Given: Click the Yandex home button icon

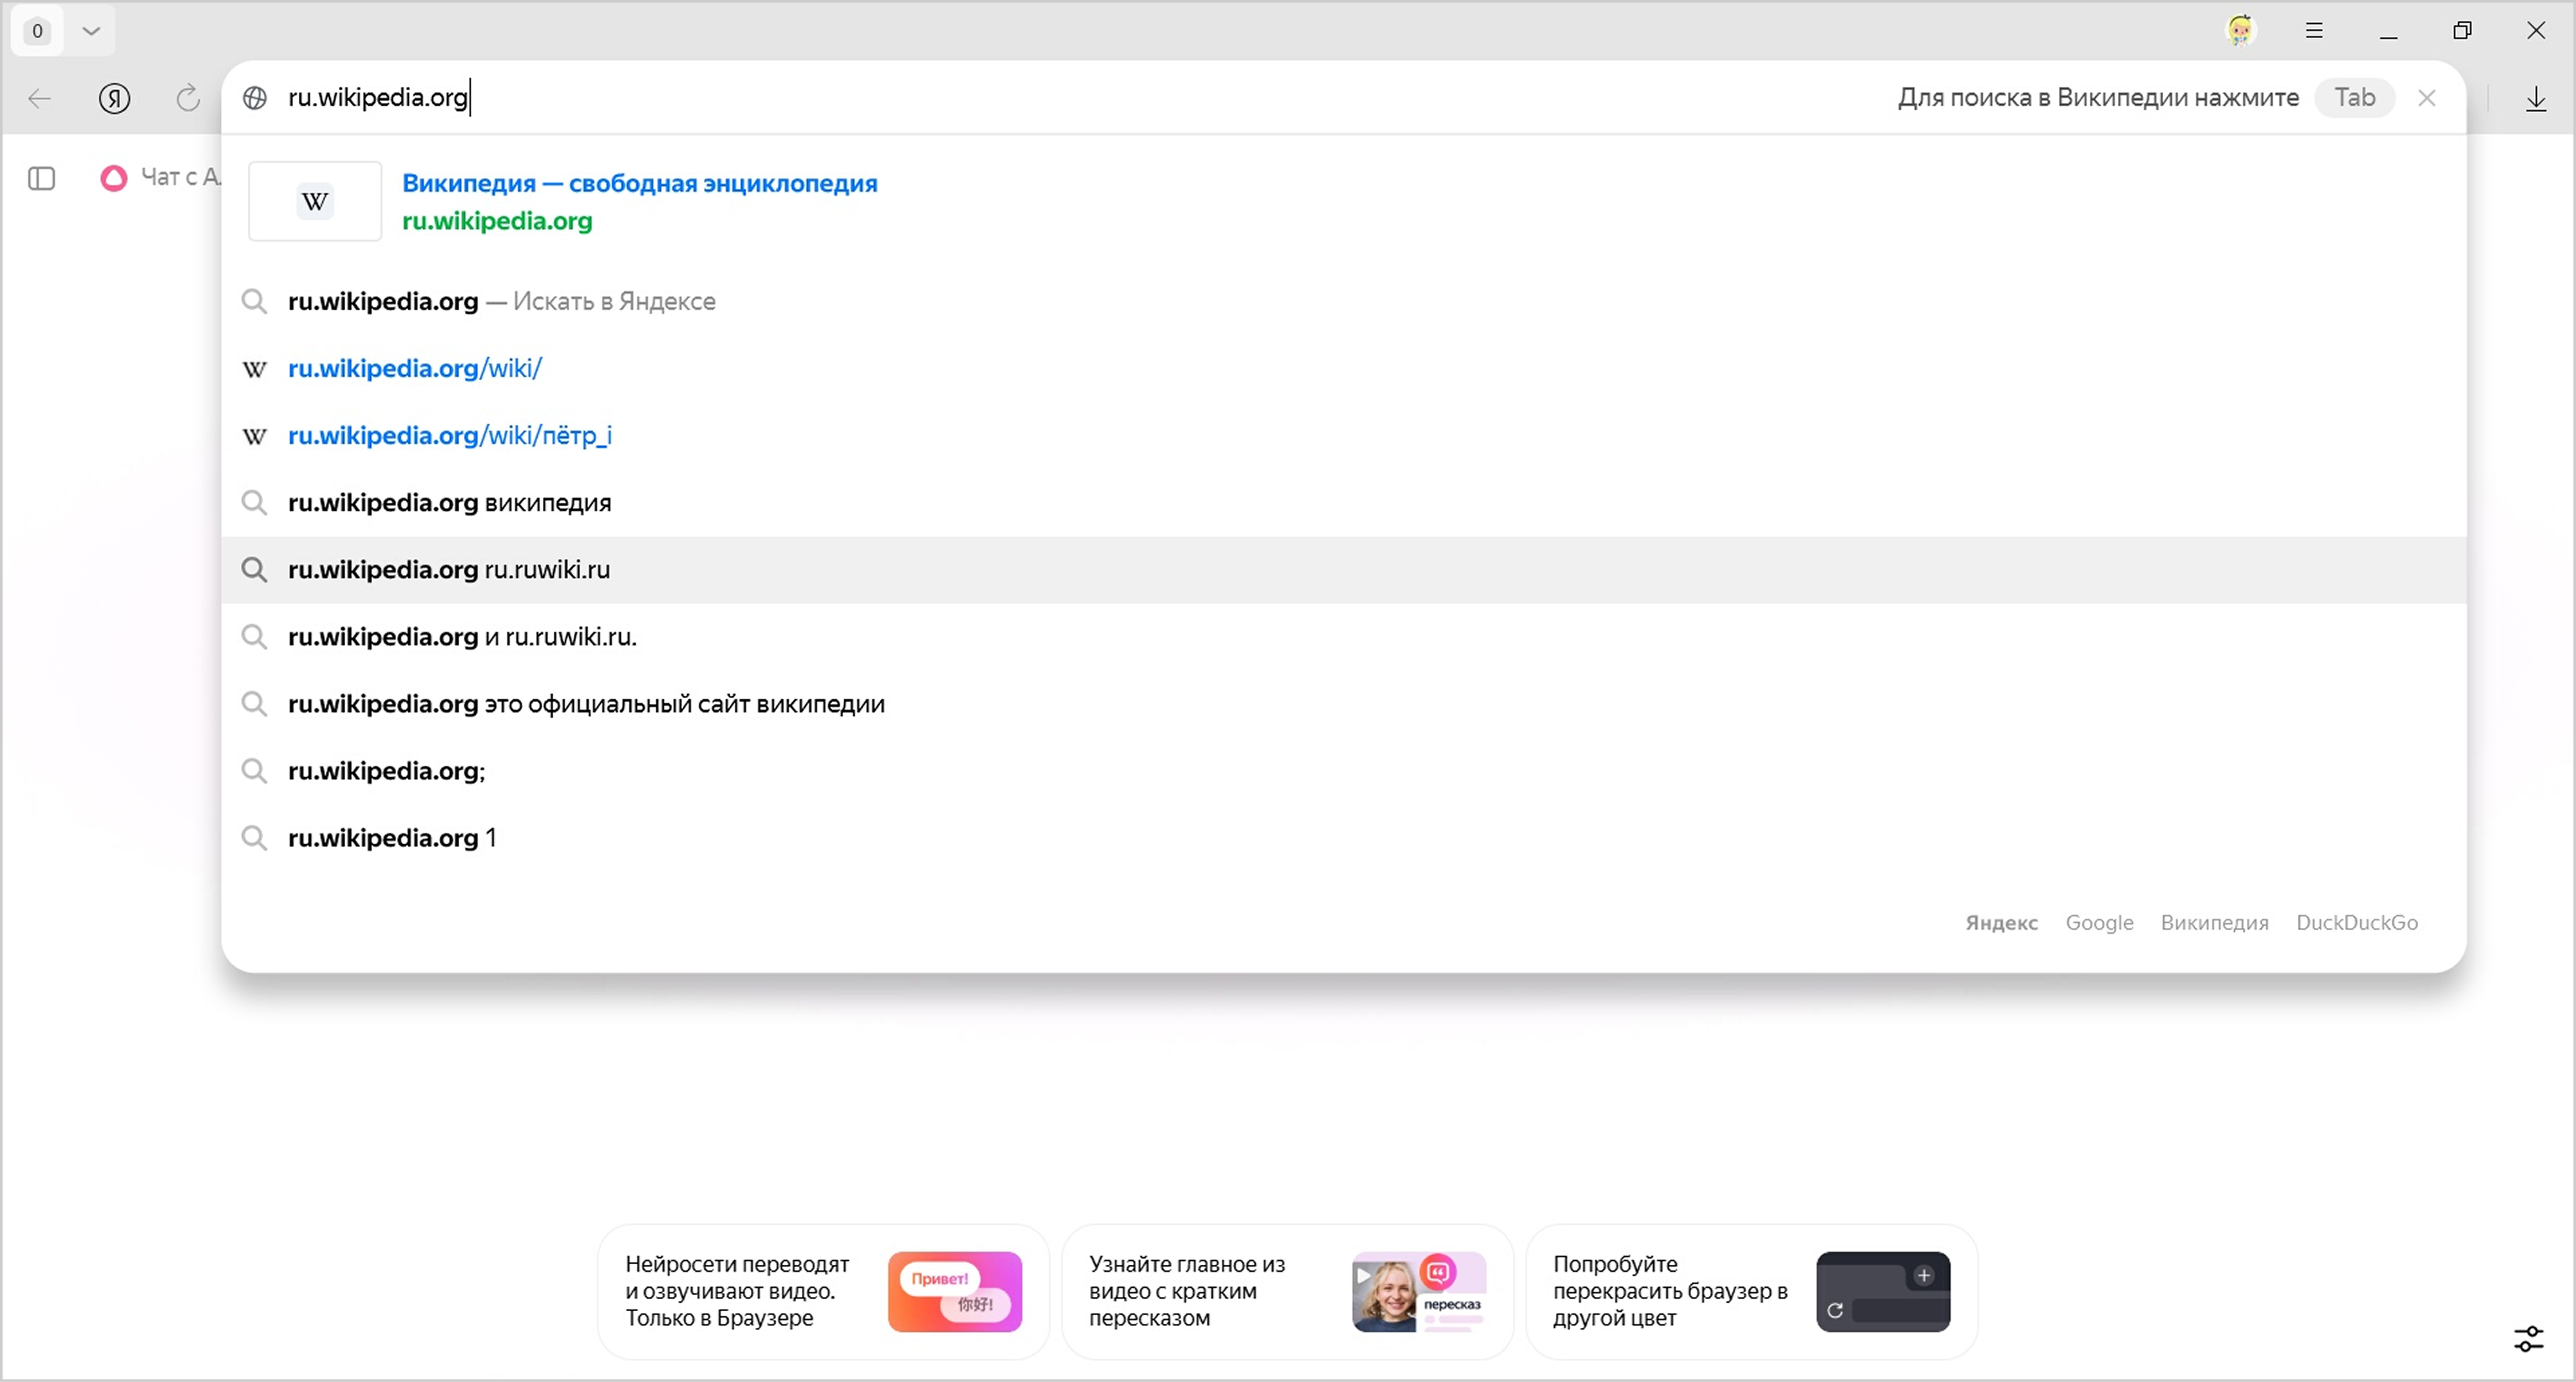Looking at the screenshot, I should (114, 98).
